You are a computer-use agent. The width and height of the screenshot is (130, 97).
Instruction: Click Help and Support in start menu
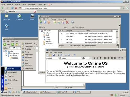pyautogui.click(x=13, y=80)
